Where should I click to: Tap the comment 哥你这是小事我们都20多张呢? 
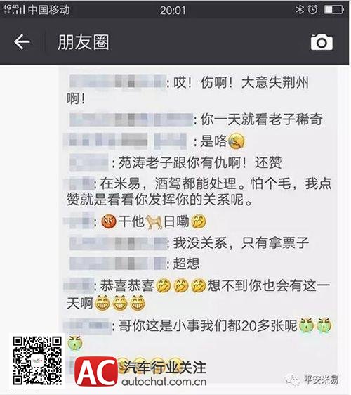[x=199, y=334]
